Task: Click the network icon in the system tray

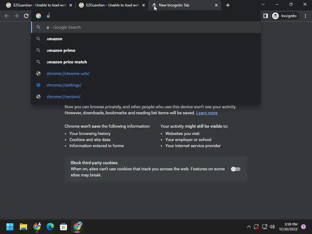Action: 264,227
